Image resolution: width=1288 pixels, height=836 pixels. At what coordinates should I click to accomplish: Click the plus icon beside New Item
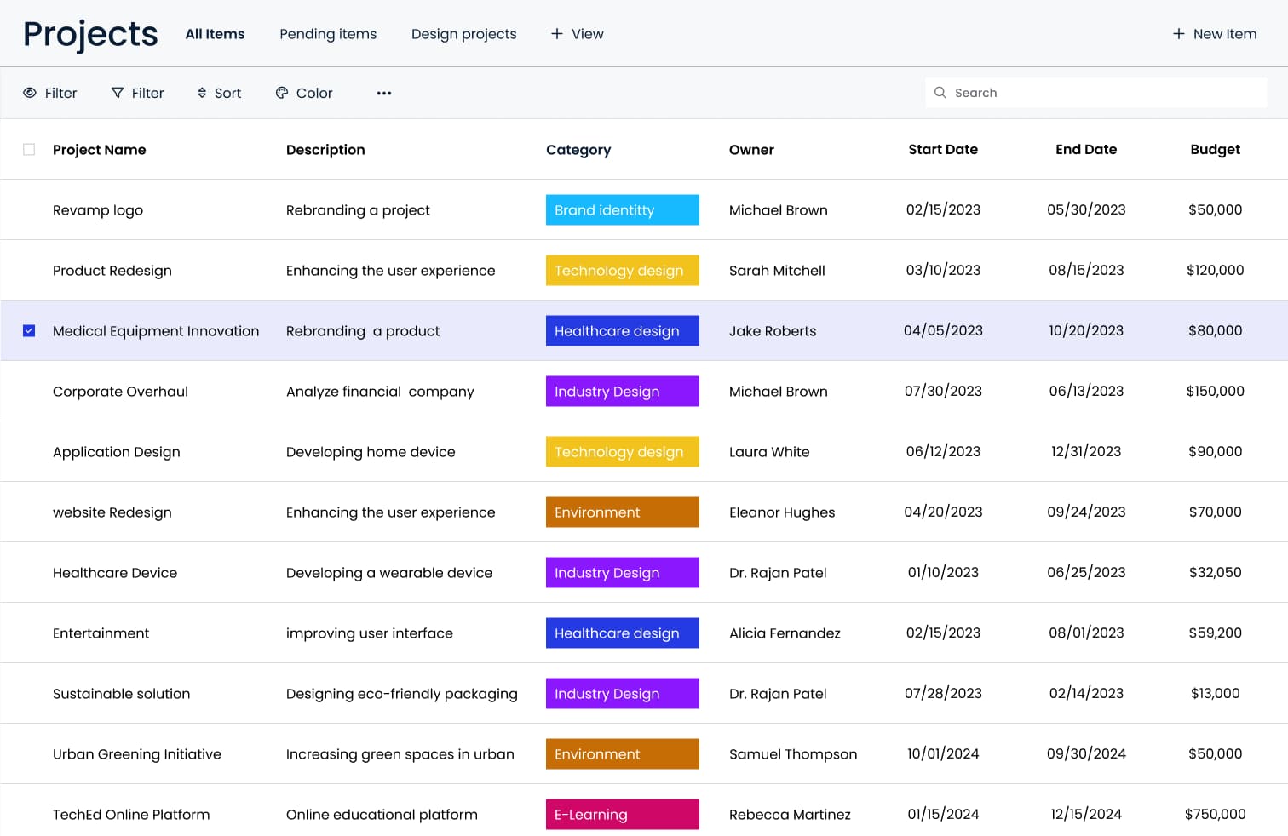coord(1178,34)
